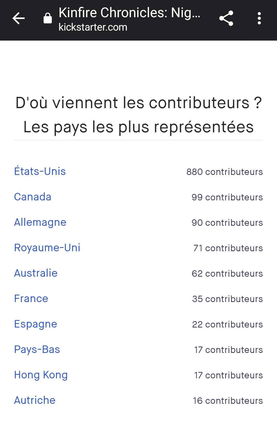Tap the 16 contributeurs count

coord(228,401)
